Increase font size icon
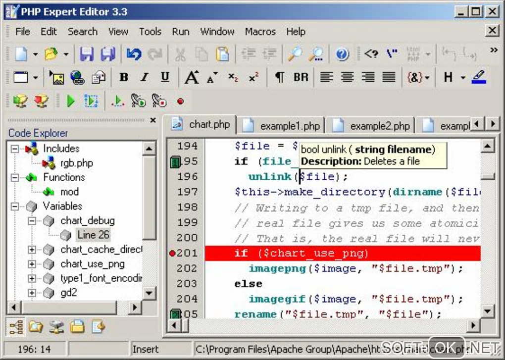 (192, 77)
